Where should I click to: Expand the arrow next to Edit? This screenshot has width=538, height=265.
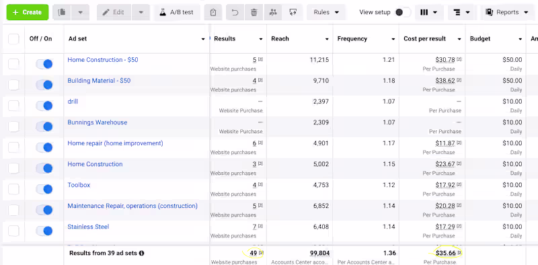coord(141,12)
